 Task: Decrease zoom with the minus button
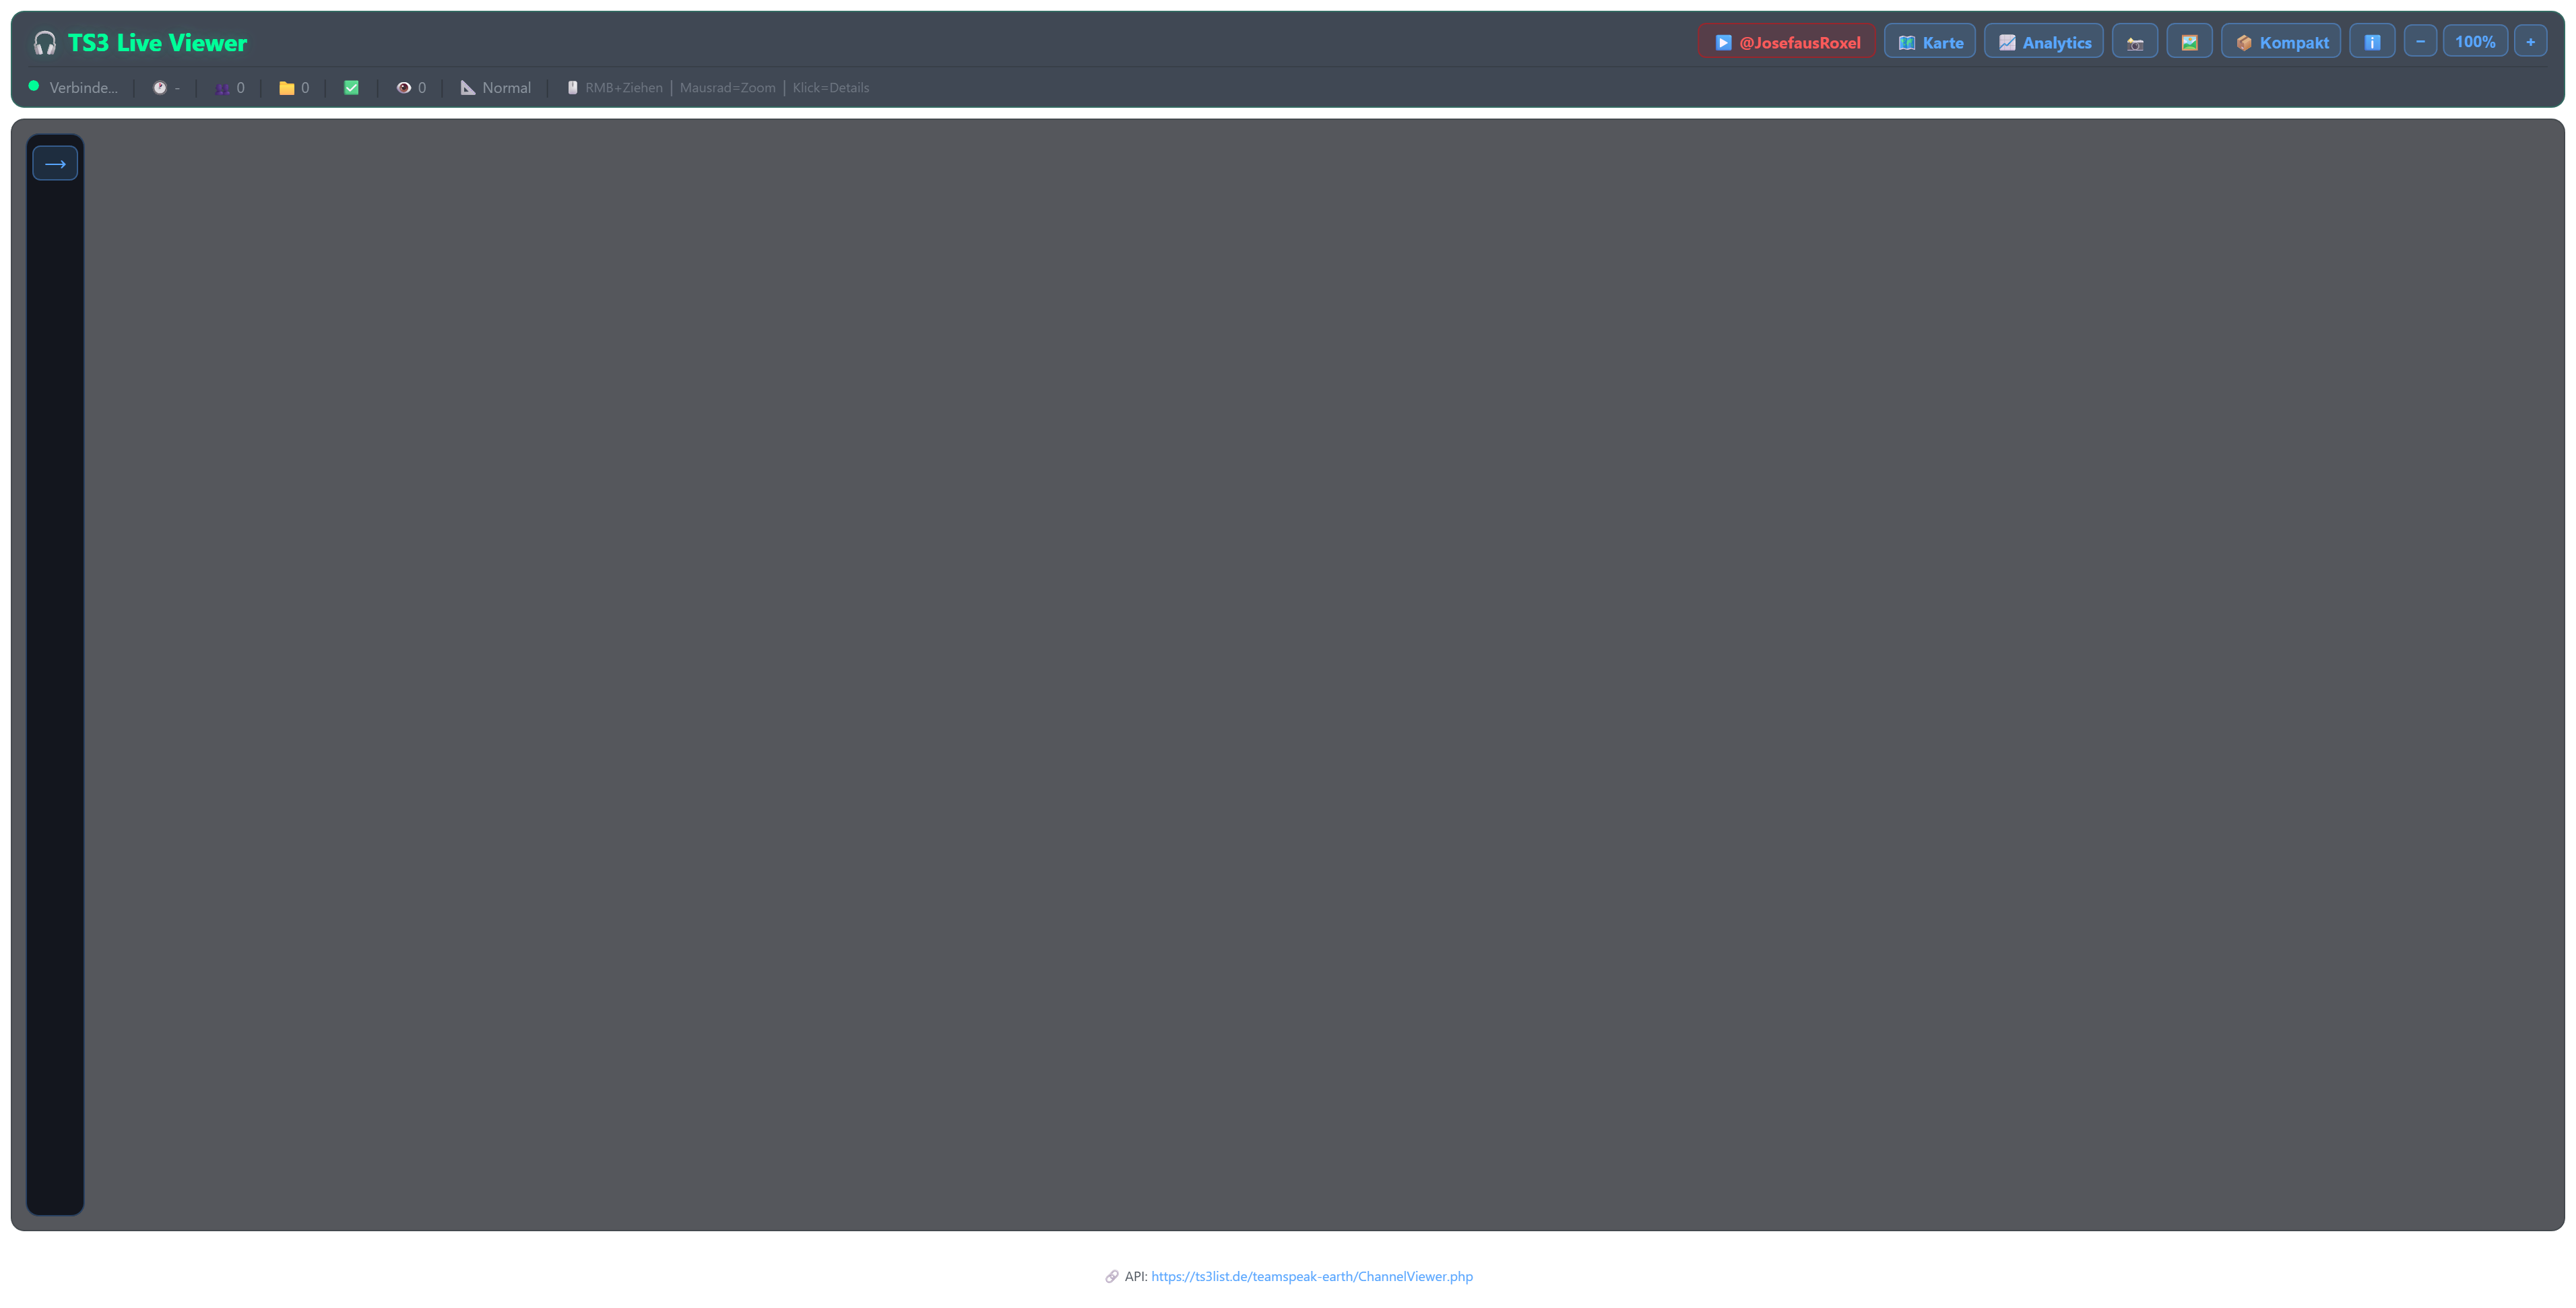tap(2420, 42)
